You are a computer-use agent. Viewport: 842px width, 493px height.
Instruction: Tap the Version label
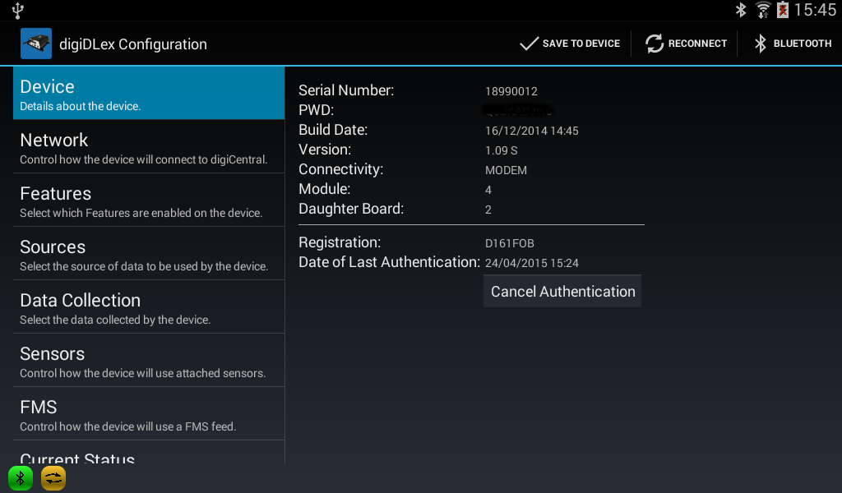(325, 150)
